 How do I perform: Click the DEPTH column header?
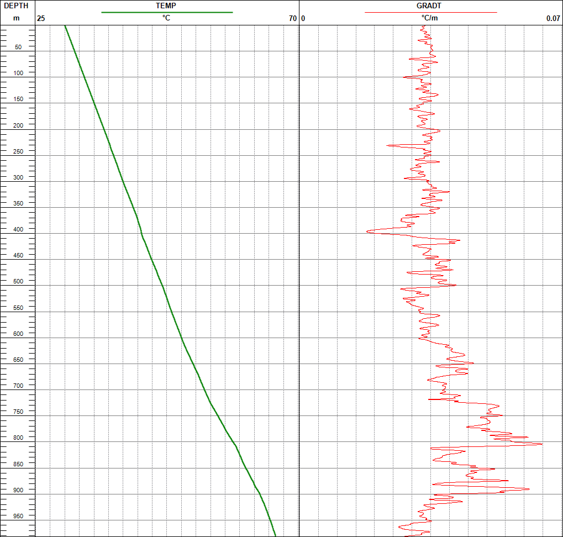[16, 6]
